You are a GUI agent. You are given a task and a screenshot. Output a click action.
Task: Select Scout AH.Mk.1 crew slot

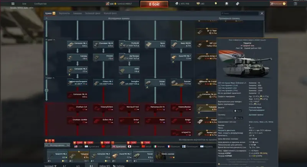pyautogui.click(x=57, y=156)
